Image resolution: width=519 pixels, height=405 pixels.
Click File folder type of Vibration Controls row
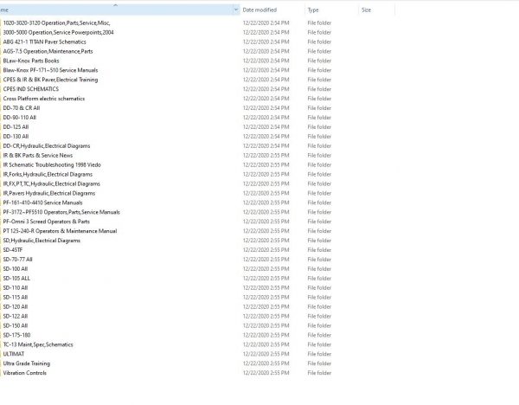[319, 373]
